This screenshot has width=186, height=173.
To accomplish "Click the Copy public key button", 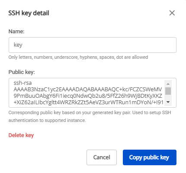I will coord(150,157).
